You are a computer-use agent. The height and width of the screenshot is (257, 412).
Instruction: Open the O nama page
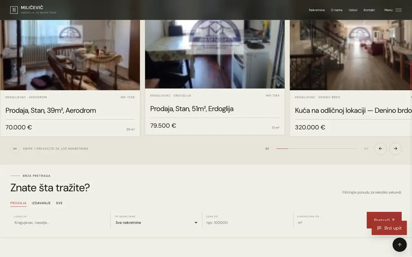336,10
